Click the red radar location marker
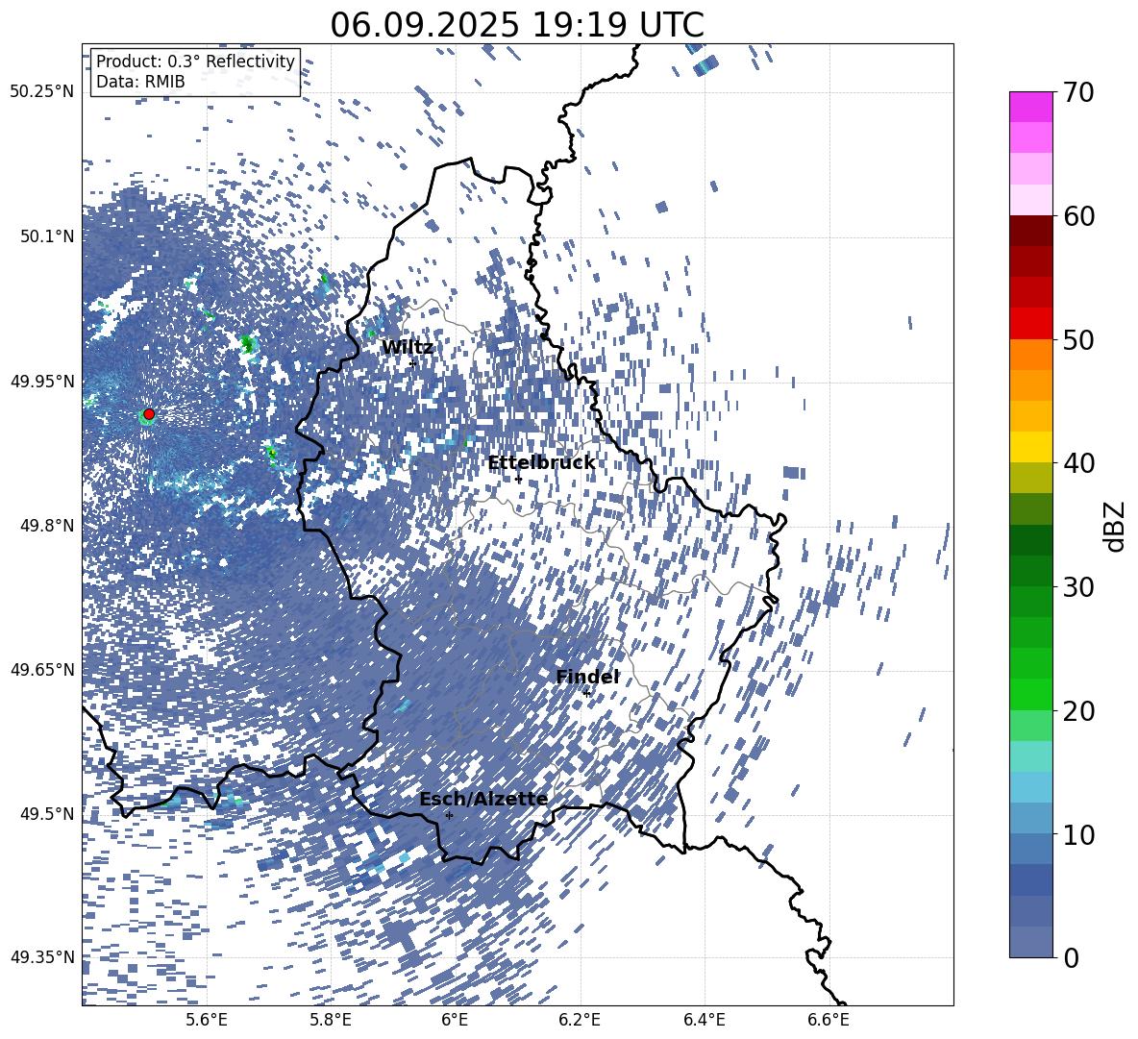This screenshot has width=1138, height=1039. click(x=149, y=413)
